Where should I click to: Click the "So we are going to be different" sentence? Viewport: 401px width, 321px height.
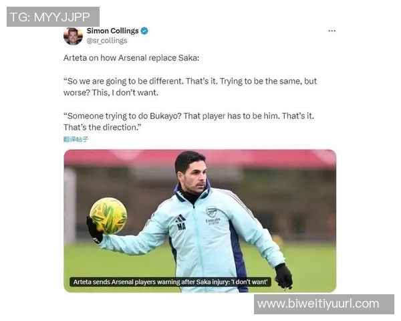click(x=124, y=81)
